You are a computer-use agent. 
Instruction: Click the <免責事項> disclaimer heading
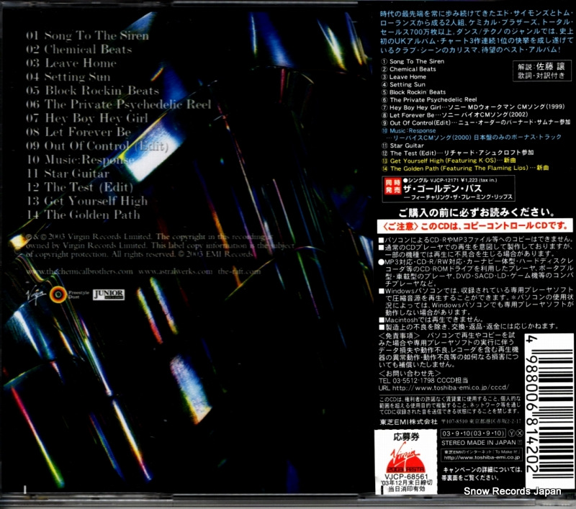click(x=400, y=335)
